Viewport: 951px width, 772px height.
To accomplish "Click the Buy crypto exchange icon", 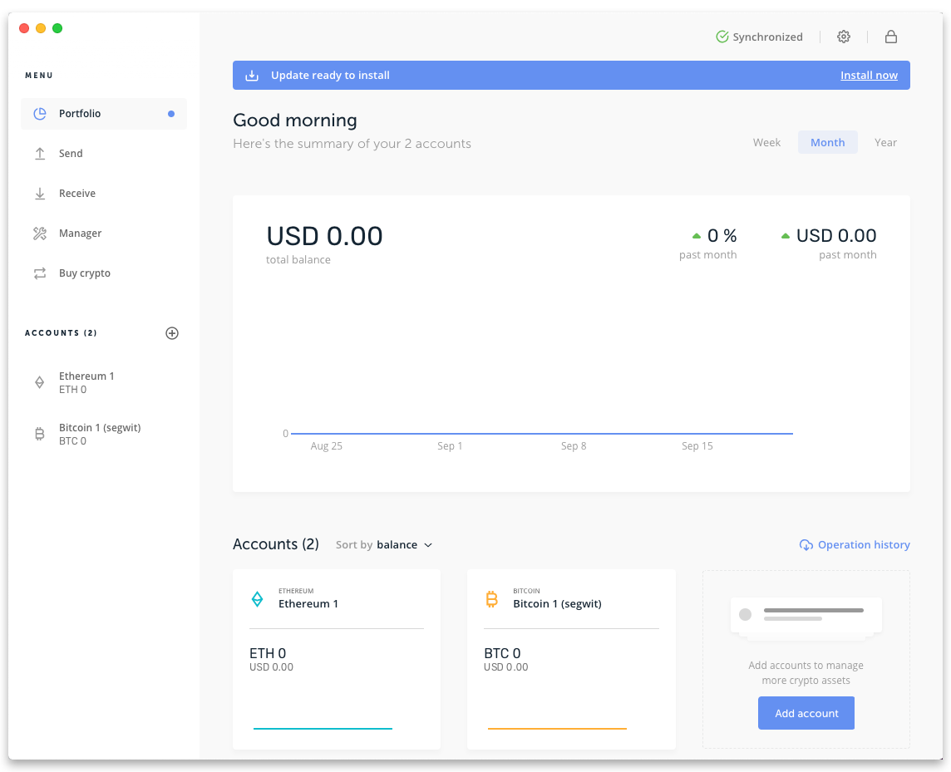I will coord(39,273).
